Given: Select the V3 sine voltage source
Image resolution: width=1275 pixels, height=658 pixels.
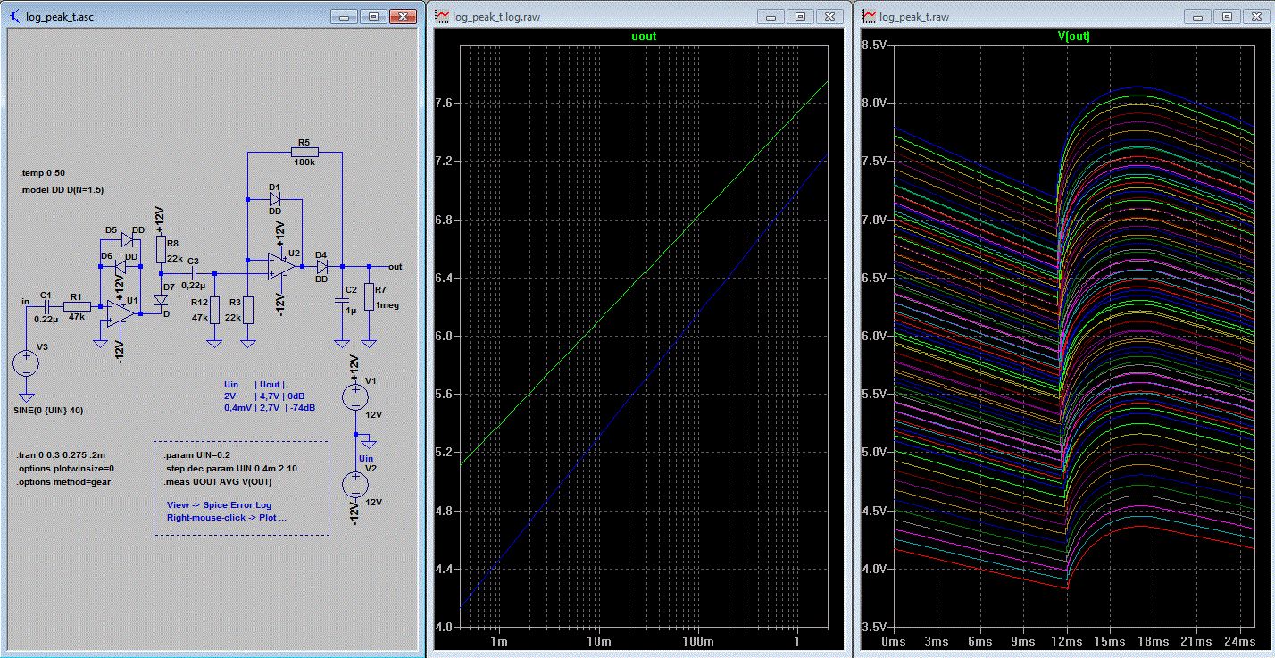Looking at the screenshot, I should (26, 364).
